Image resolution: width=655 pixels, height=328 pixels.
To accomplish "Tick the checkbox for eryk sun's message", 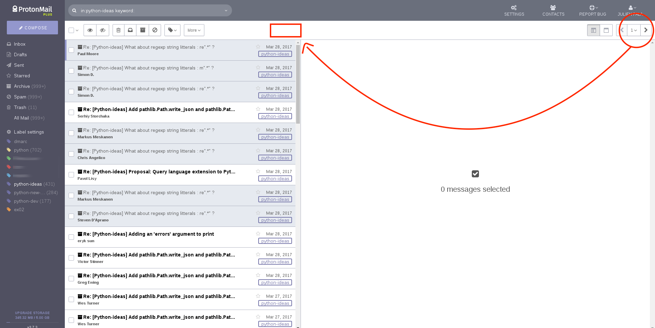I will click(71, 237).
